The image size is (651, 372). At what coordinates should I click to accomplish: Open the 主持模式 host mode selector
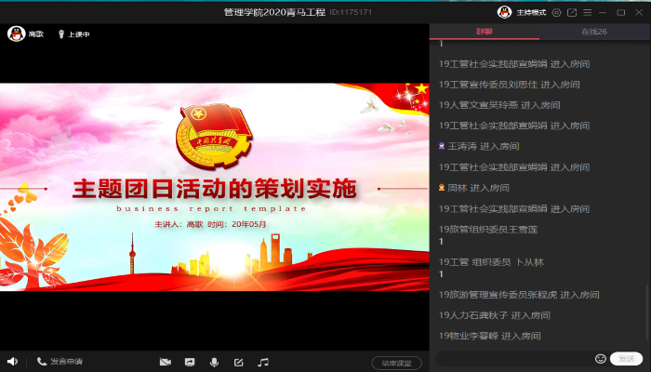click(x=530, y=12)
